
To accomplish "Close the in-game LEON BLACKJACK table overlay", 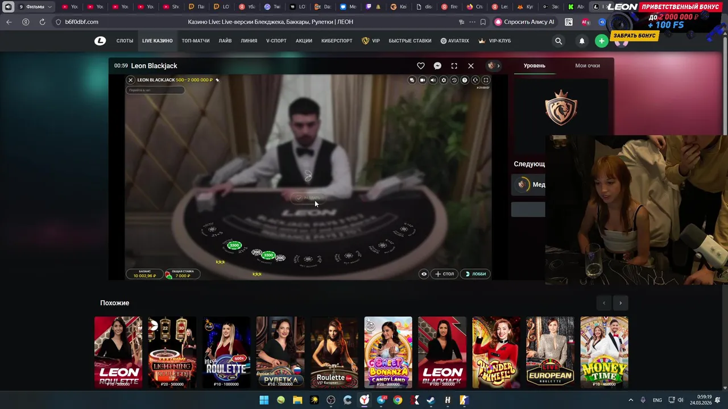I will (x=130, y=80).
